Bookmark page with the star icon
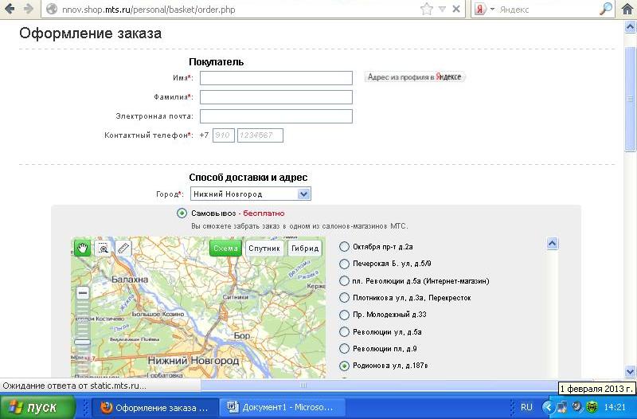This screenshot has width=637, height=419. [x=427, y=9]
